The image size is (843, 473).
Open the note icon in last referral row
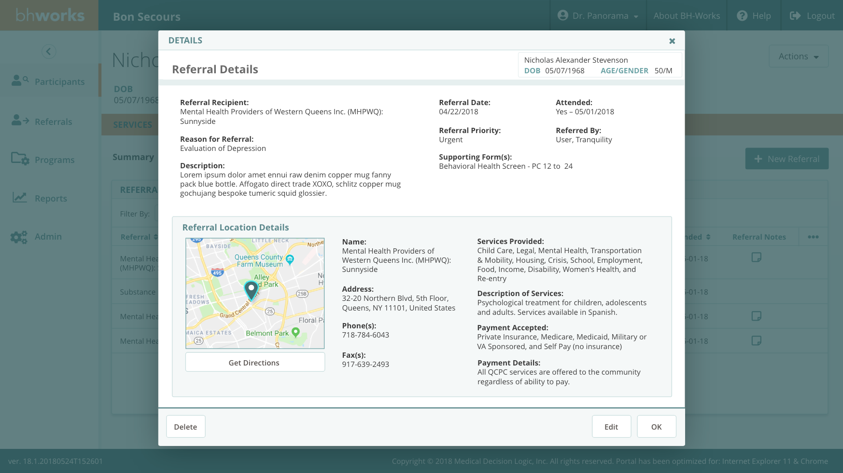[757, 341]
